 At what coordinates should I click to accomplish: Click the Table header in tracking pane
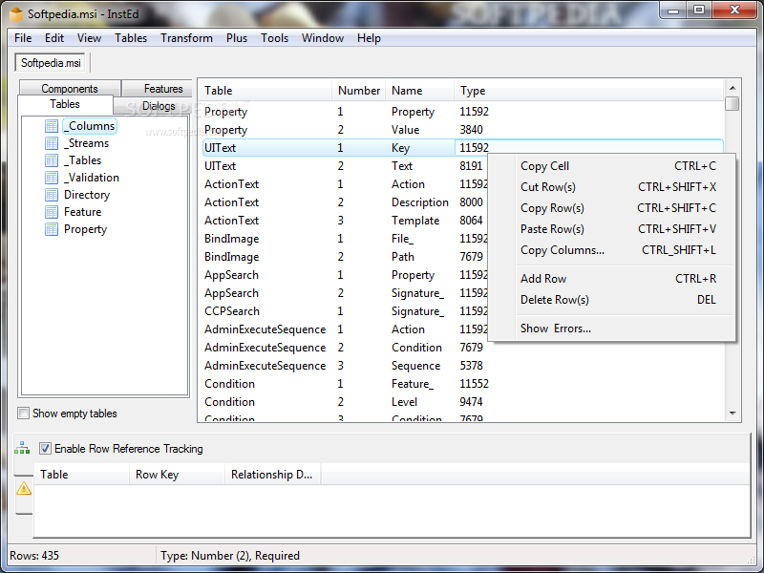pyautogui.click(x=82, y=475)
